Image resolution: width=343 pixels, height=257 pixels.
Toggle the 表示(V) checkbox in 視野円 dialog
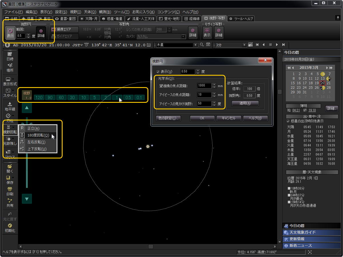tap(158, 72)
